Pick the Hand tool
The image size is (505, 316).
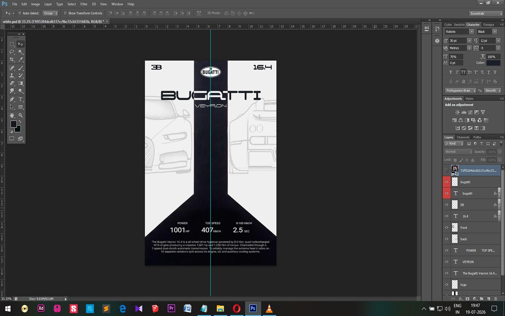[12, 115]
